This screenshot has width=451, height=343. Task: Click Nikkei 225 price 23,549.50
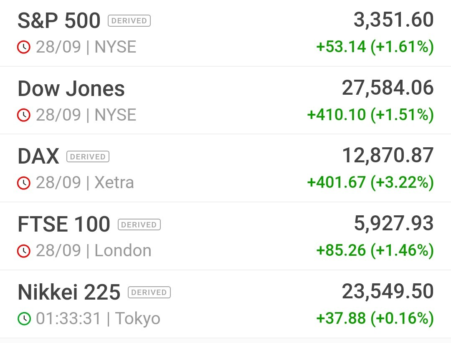(x=388, y=291)
